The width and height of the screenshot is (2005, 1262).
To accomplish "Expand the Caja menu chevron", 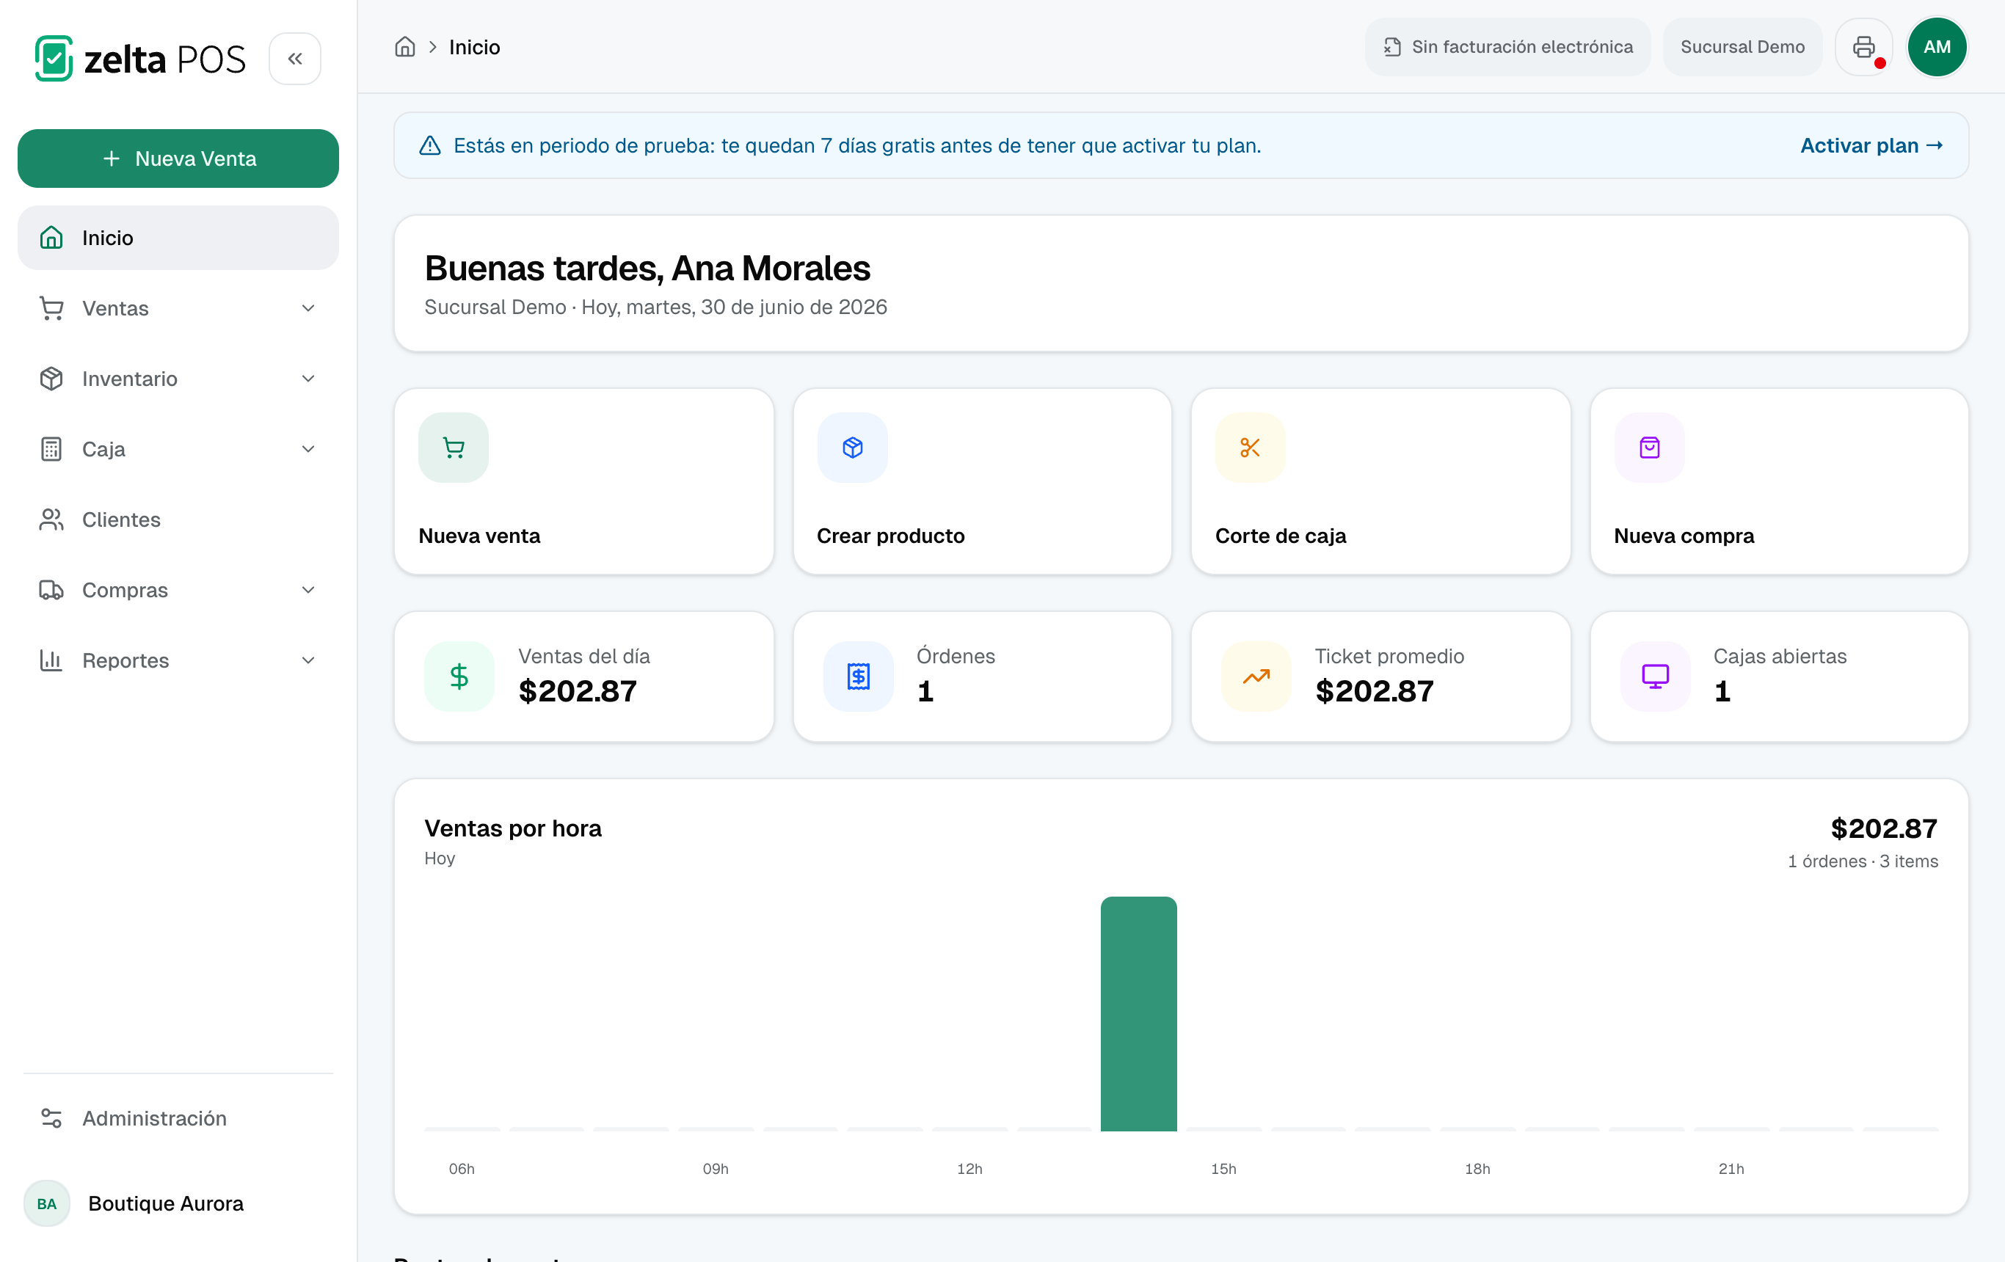I will click(x=308, y=450).
